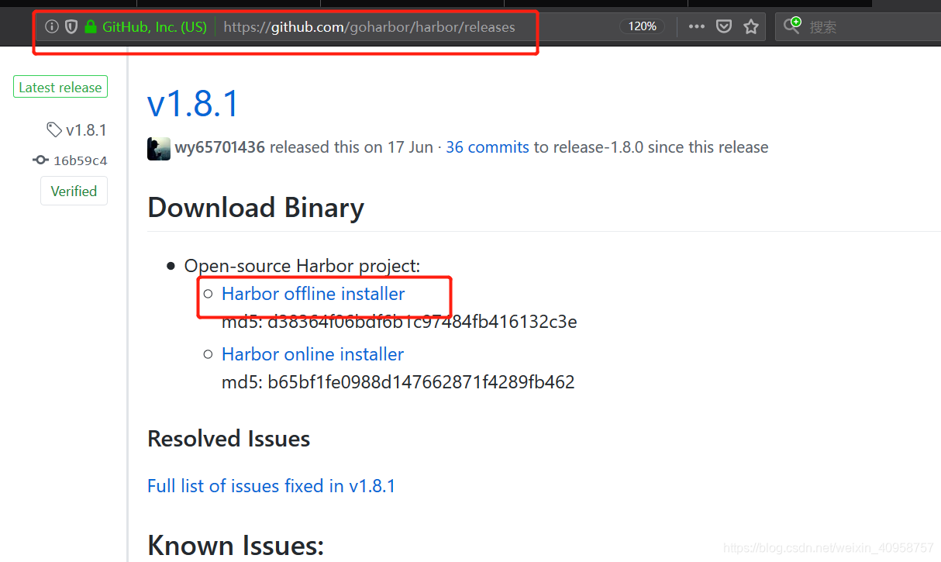This screenshot has width=941, height=562.
Task: Open the v1.8.1 release title link
Action: pos(194,103)
